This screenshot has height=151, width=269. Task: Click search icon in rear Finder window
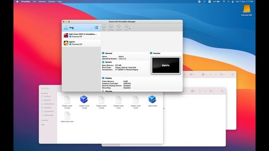232,75
